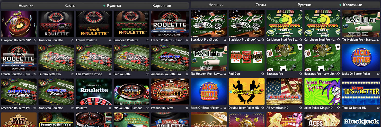Screen dimensions: 381x127
Task: Favorite the Red Dog card game
Action: [x=263, y=74]
